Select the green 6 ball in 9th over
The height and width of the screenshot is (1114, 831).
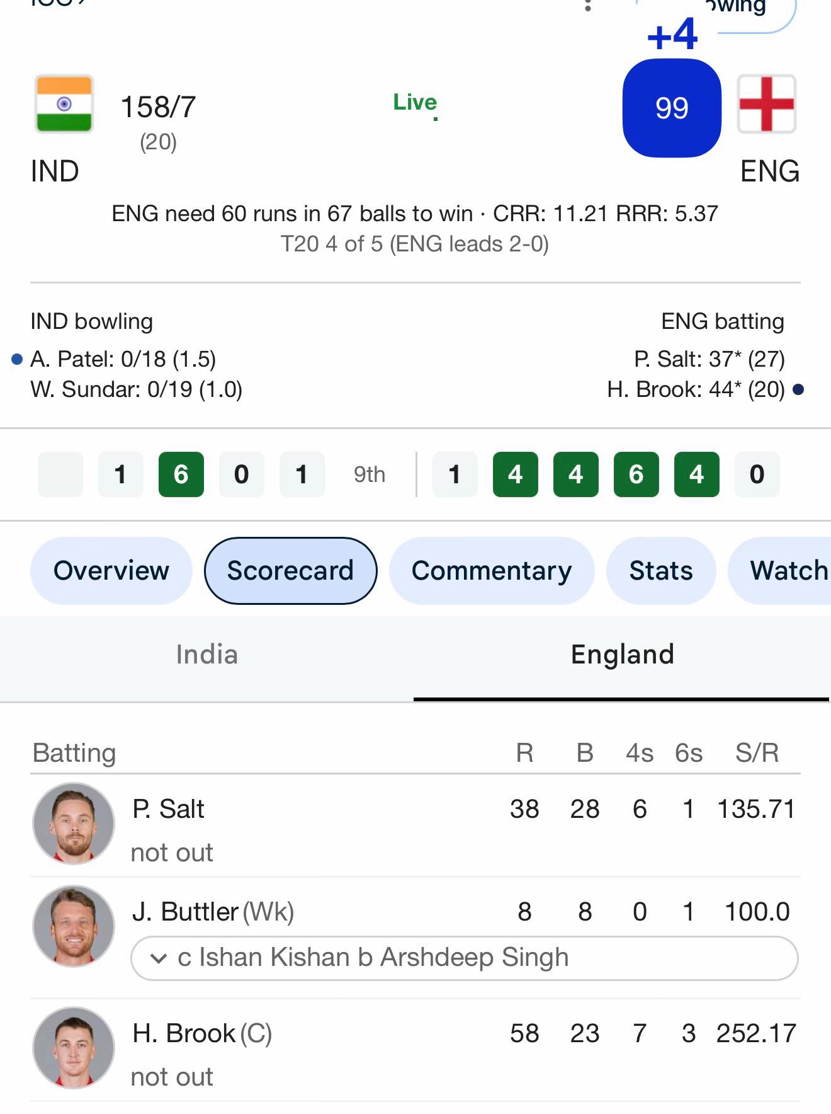point(636,474)
